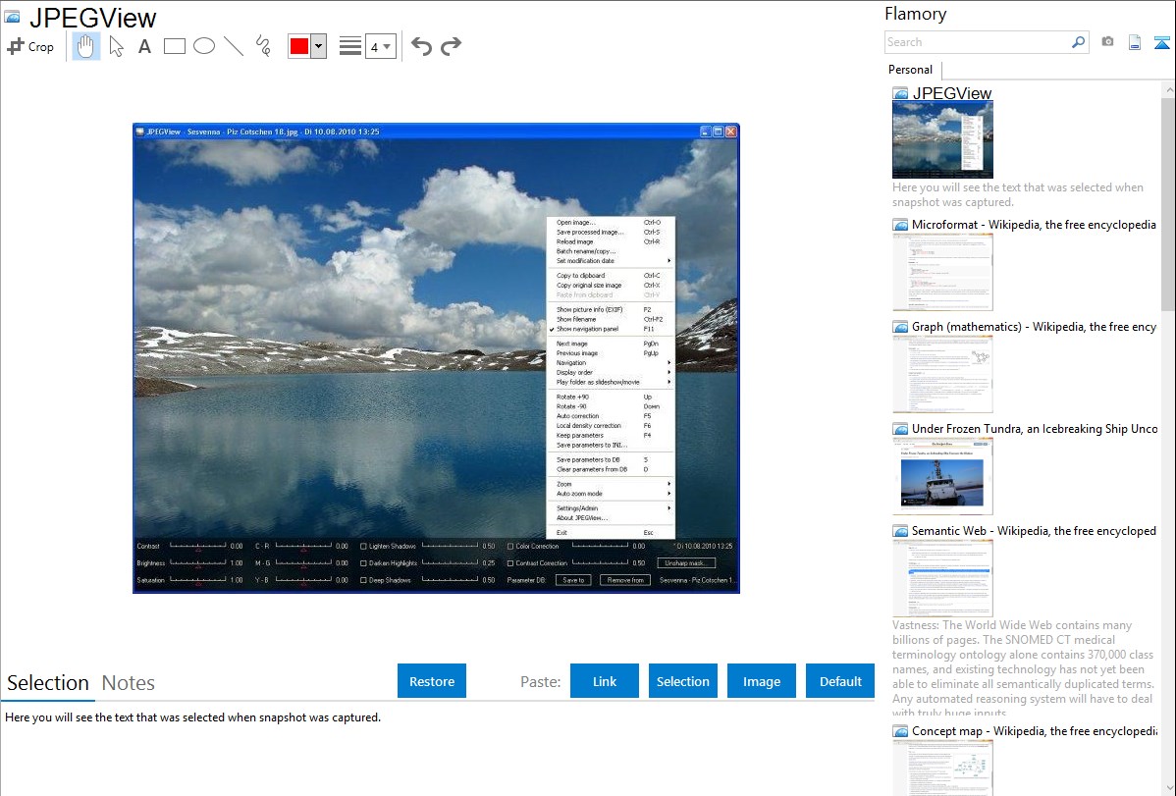Expand the 'Display order' submenu in the captured context menu
Screen dimensions: 1176x796
611,372
